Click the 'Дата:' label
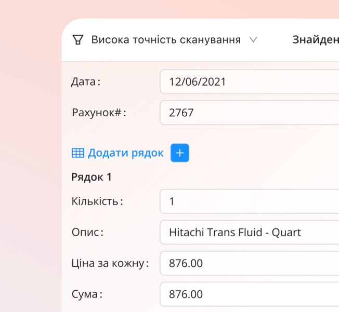 click(86, 82)
